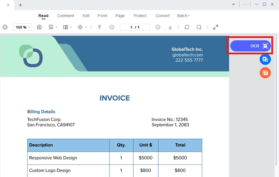Click the Total column header
The height and width of the screenshot is (177, 279).
(180, 145)
